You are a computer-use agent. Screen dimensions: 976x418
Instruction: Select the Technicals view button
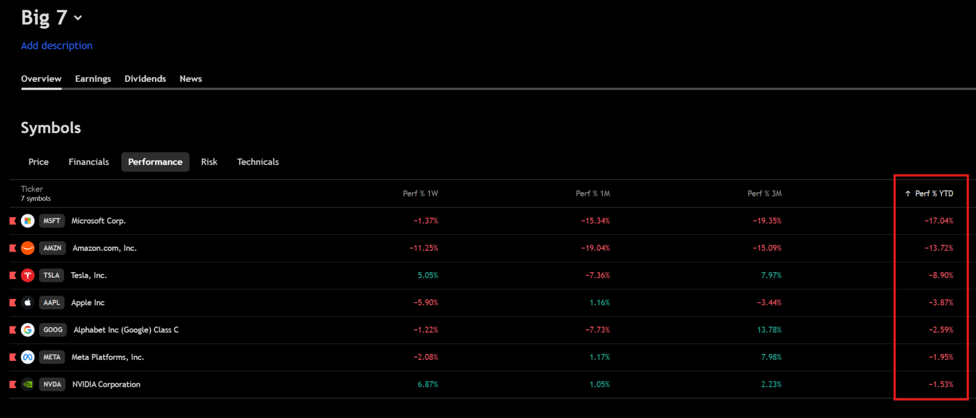point(258,162)
